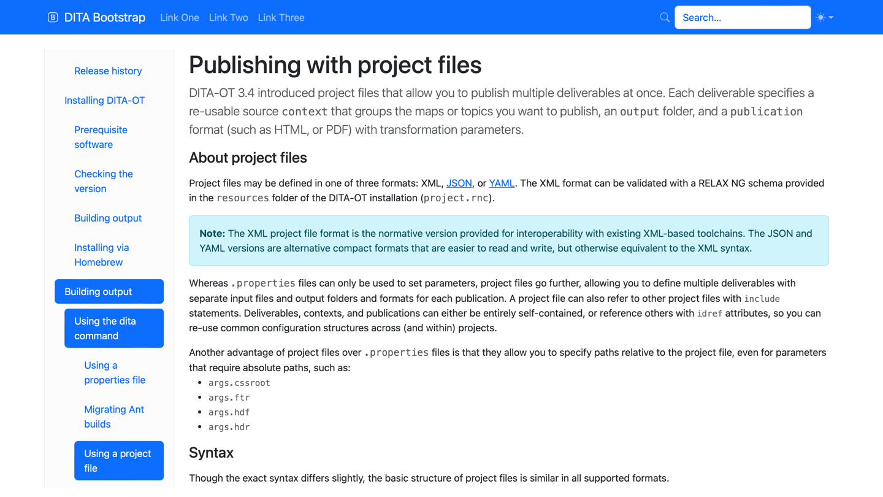Screen dimensions: 883x497
Task: Follow the JSON hyperlink in the text
Action: 459,183
